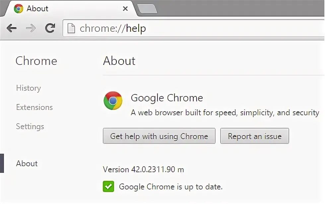Click the Forward navigation arrow
This screenshot has width=325, height=204.
click(x=31, y=28)
